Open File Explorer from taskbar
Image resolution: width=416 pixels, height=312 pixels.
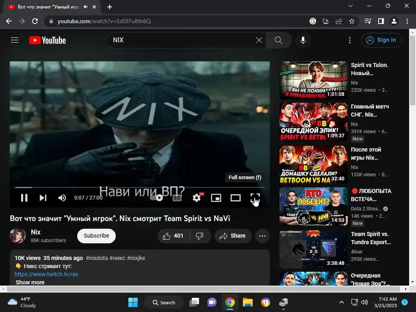point(248,302)
